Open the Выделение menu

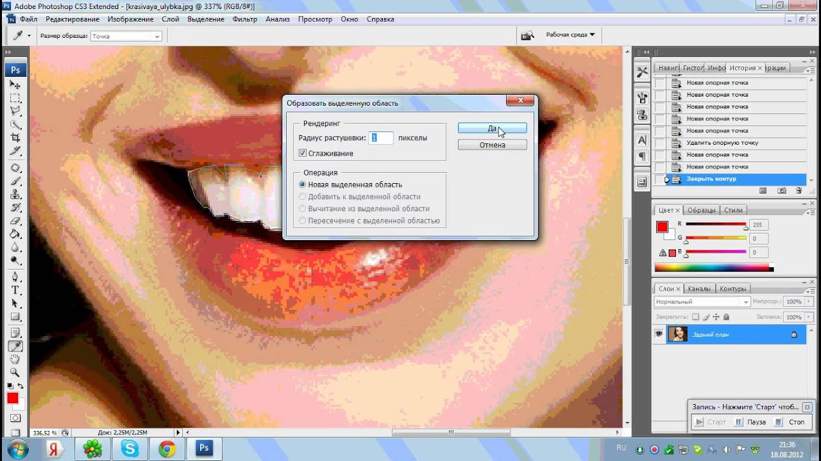206,19
